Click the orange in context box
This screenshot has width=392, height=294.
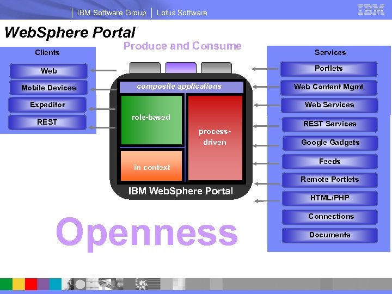pyautogui.click(x=151, y=166)
